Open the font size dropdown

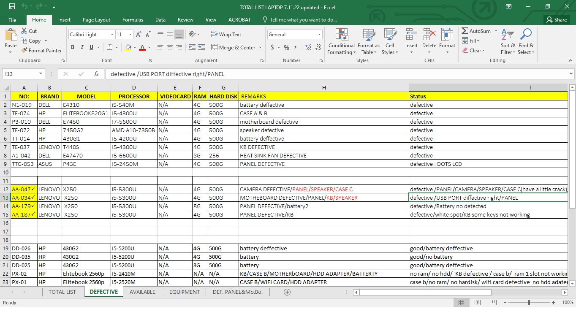(x=130, y=35)
